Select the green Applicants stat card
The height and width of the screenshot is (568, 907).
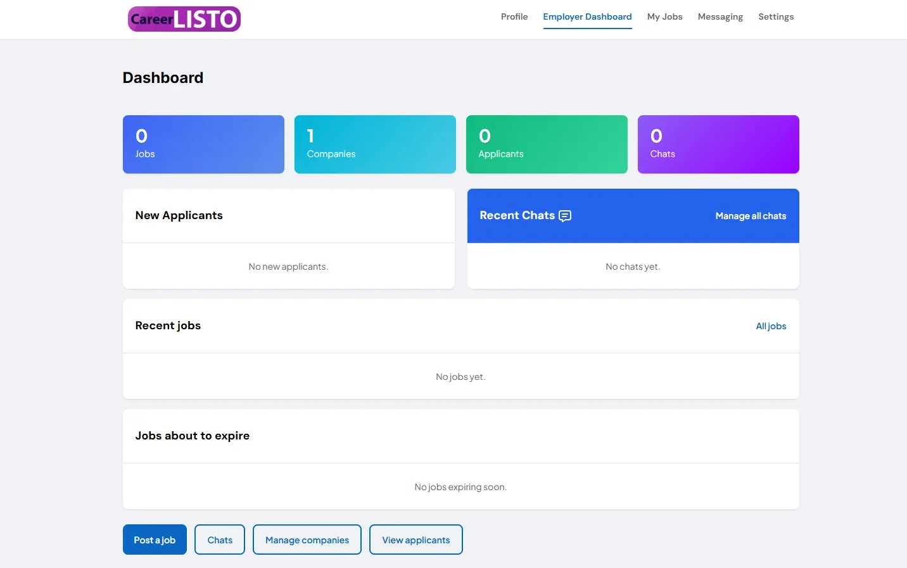click(x=547, y=144)
